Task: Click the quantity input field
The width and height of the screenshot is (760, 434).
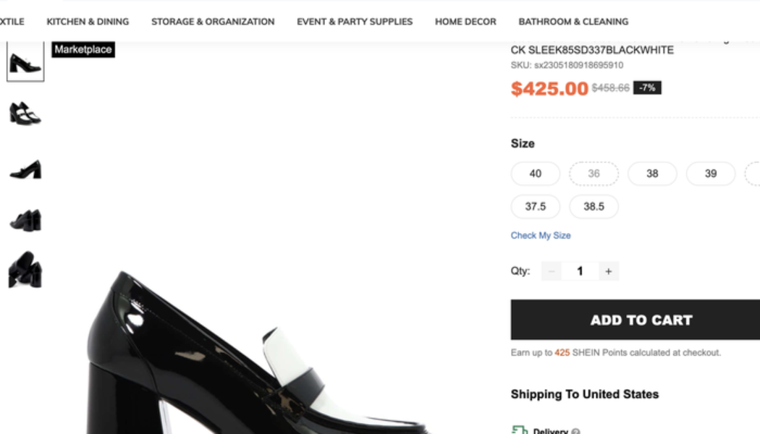Action: tap(579, 271)
